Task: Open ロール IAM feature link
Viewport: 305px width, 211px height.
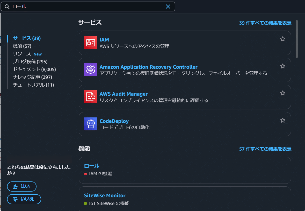Action: [92, 166]
